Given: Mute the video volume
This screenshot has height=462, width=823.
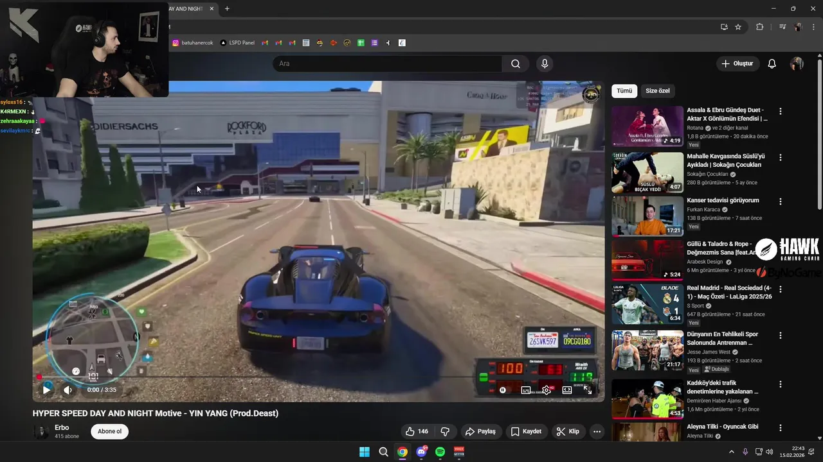Looking at the screenshot, I should 68,389.
